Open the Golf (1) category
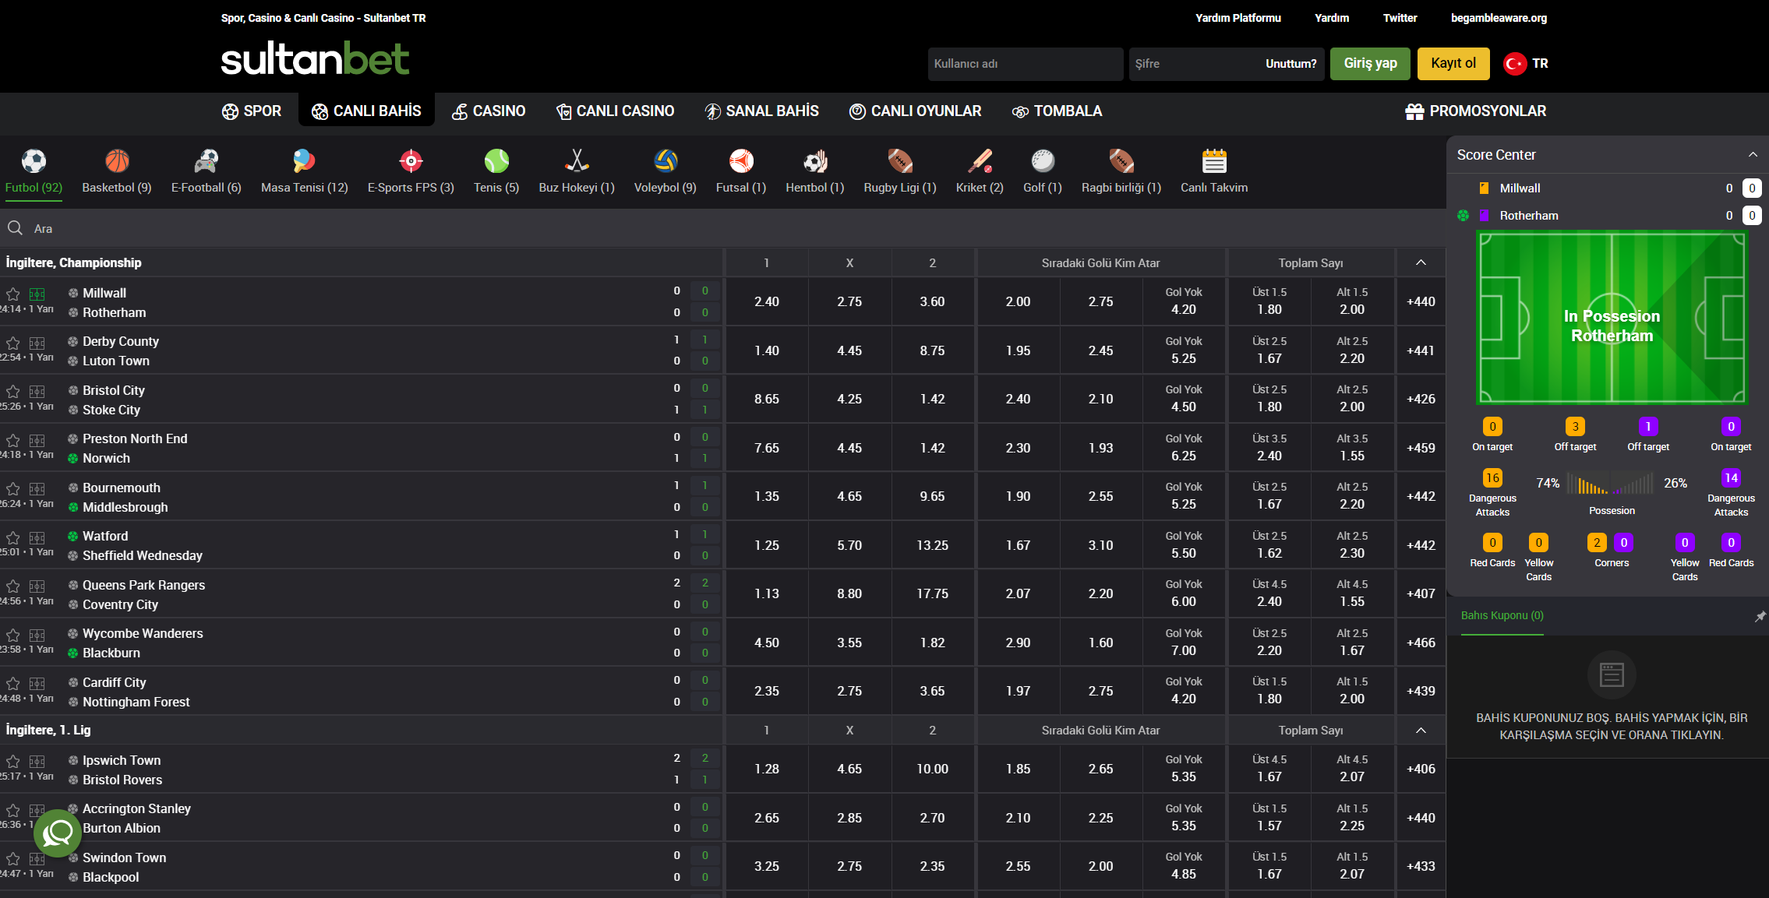 click(1043, 171)
